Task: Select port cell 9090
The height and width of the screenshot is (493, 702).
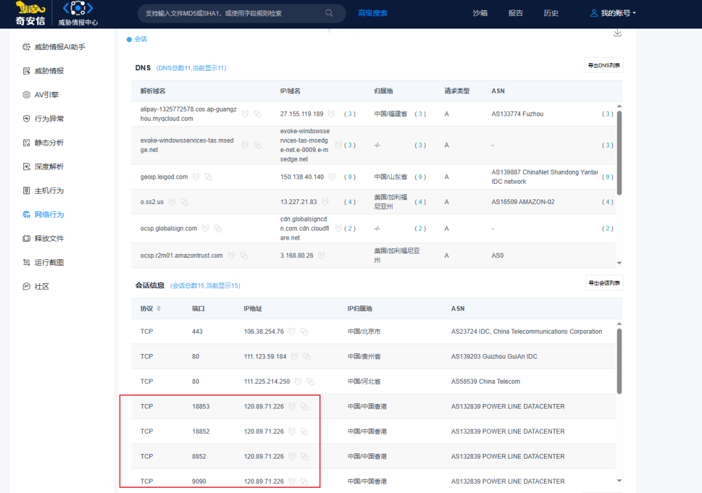Action: (199, 481)
